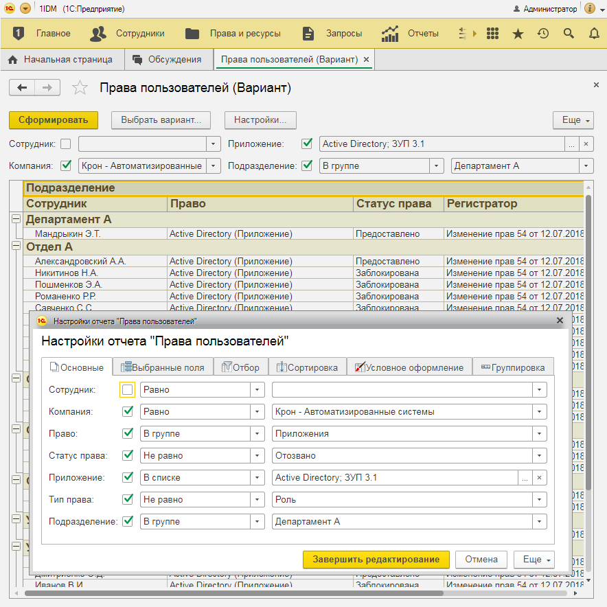Viewport: 607px width, 607px height.
Task: Expand the Департамент А value dropdown in dialog
Action: tap(540, 522)
